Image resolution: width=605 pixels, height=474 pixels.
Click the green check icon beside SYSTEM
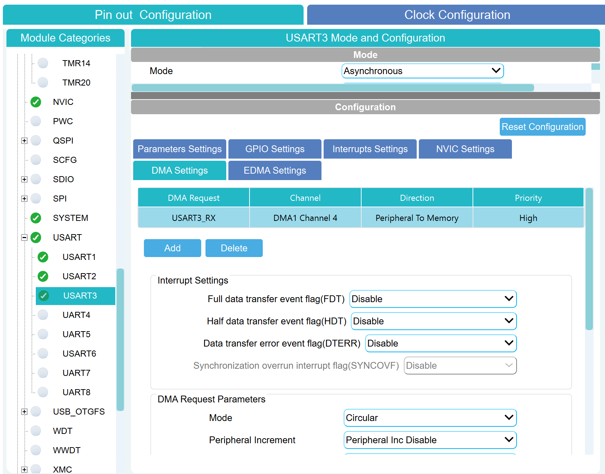36,218
